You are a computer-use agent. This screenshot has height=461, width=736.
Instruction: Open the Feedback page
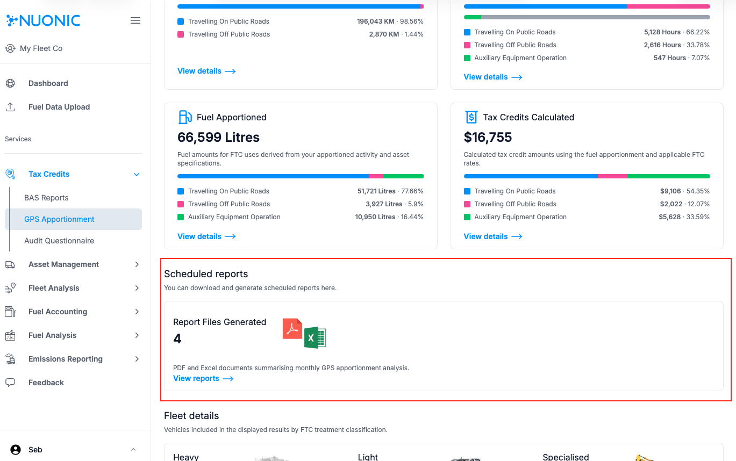[46, 383]
